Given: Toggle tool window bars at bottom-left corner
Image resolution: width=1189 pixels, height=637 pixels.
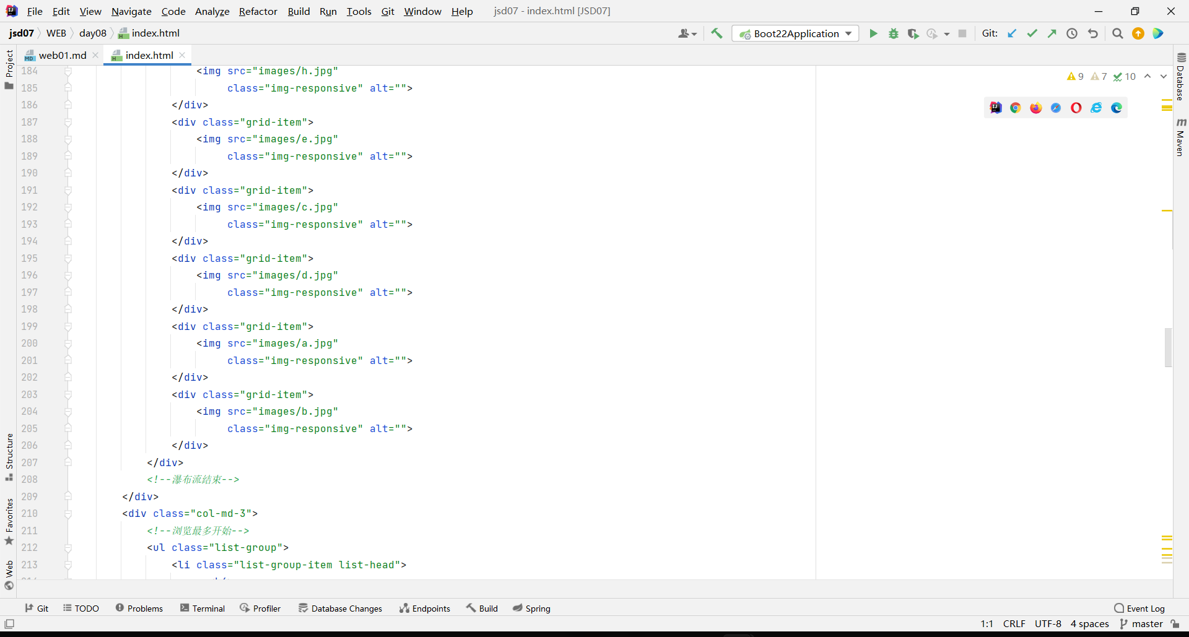Looking at the screenshot, I should coord(9,623).
